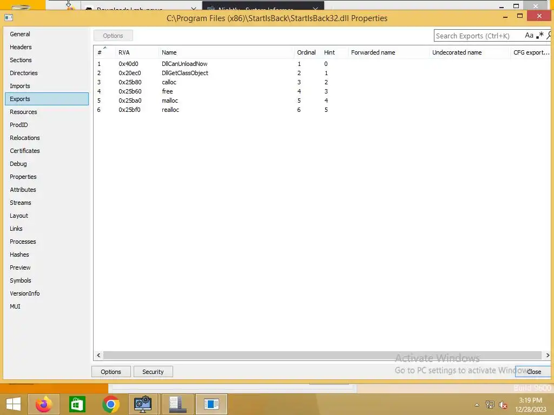Open the muted volume tray icon

503,405
